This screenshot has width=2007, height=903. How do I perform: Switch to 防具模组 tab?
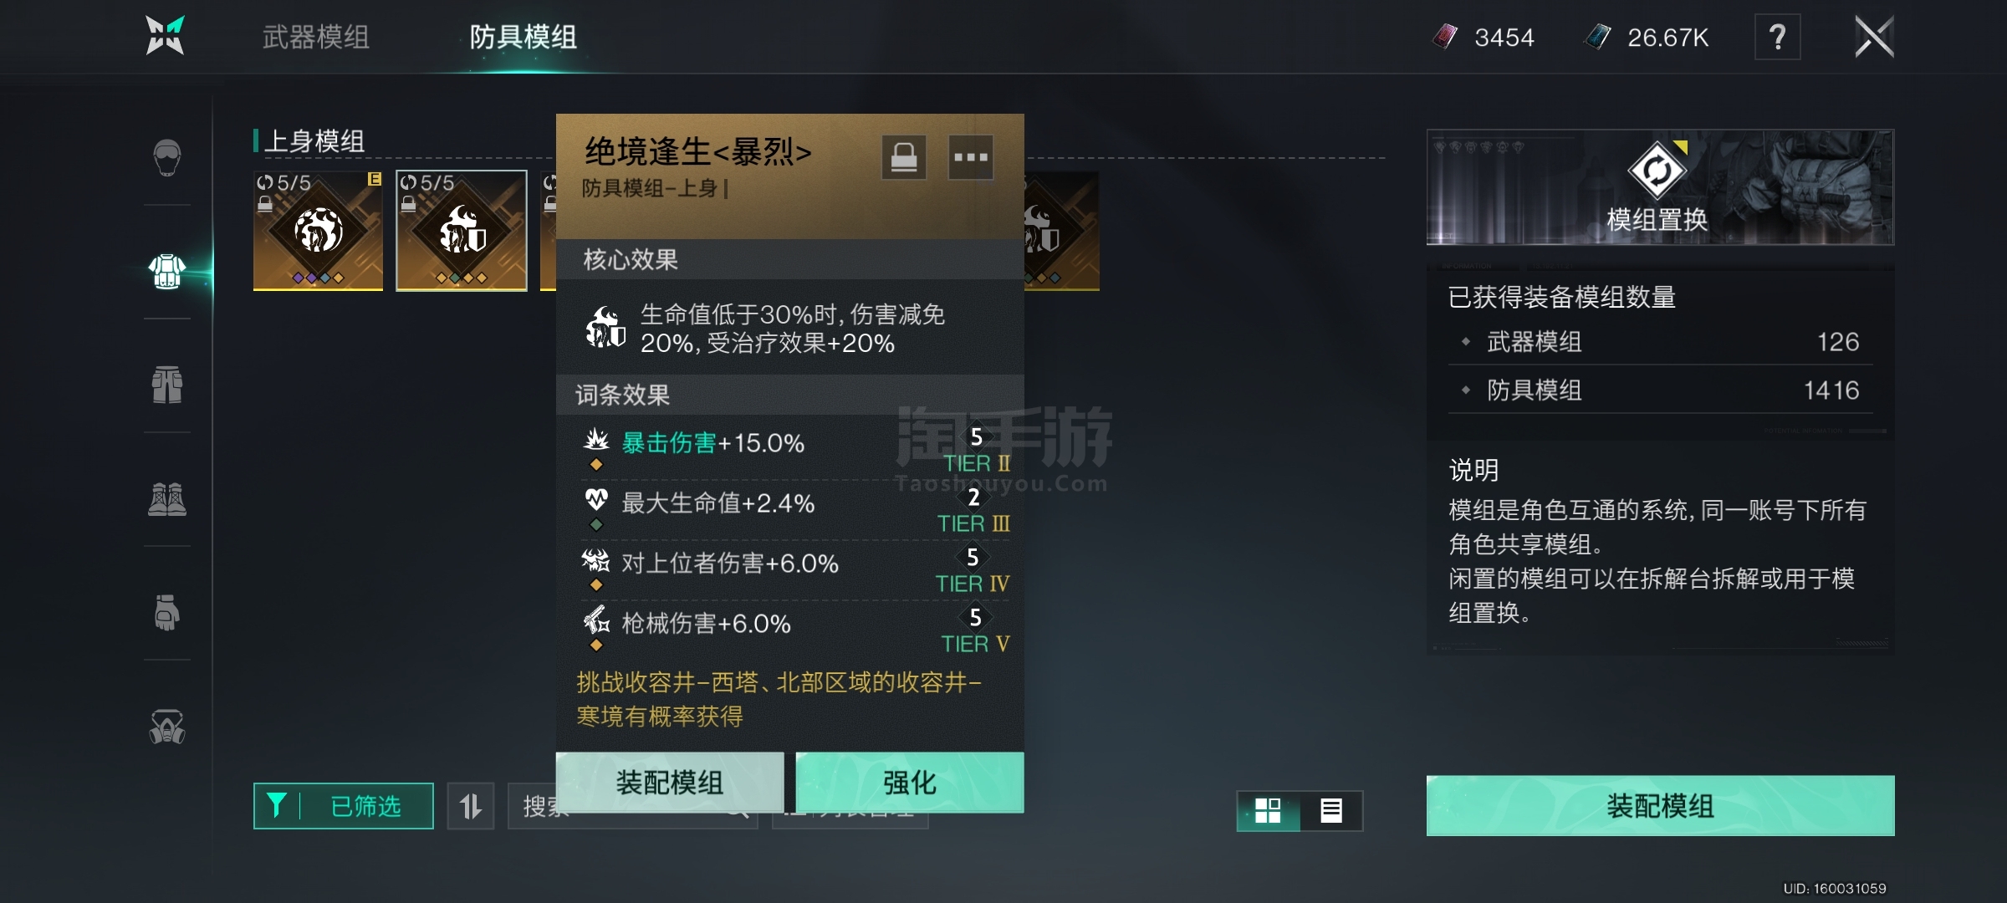(523, 37)
